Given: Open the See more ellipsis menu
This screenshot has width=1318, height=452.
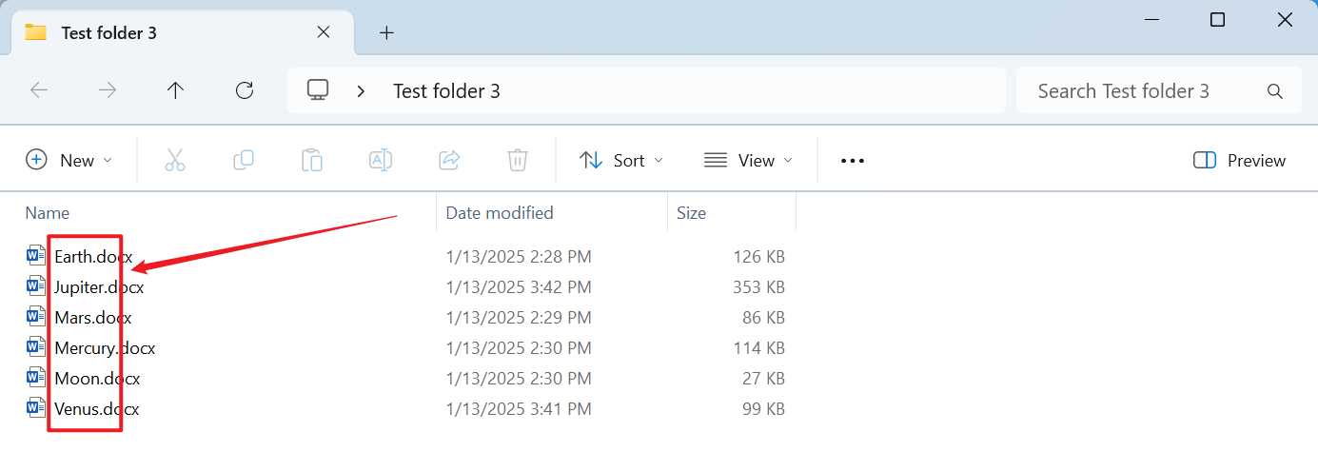Looking at the screenshot, I should click(853, 161).
